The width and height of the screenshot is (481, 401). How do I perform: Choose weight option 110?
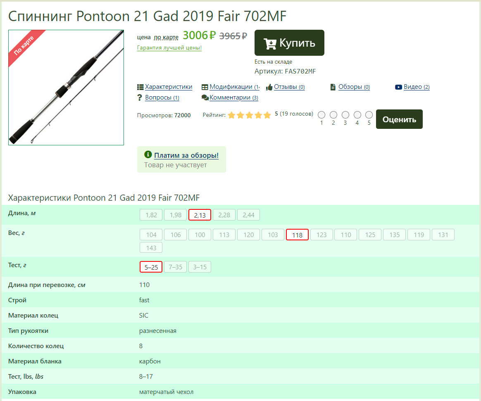point(346,235)
